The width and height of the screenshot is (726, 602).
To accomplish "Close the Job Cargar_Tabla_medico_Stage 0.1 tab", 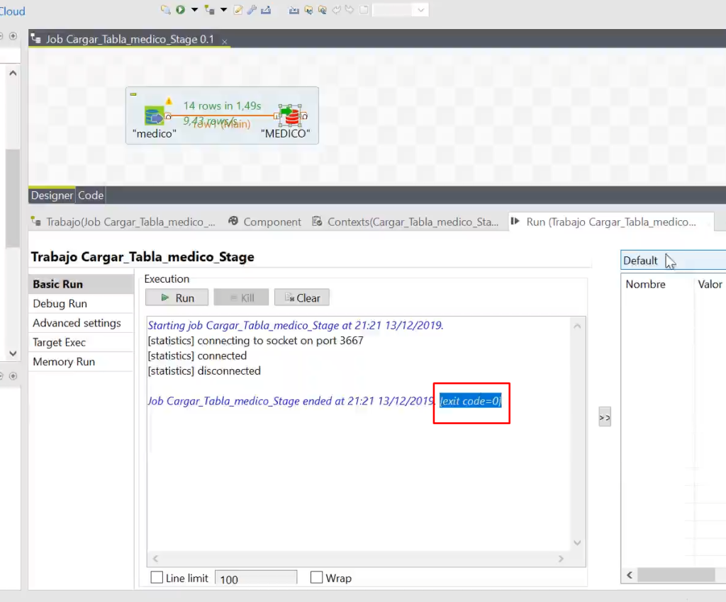I will [225, 42].
